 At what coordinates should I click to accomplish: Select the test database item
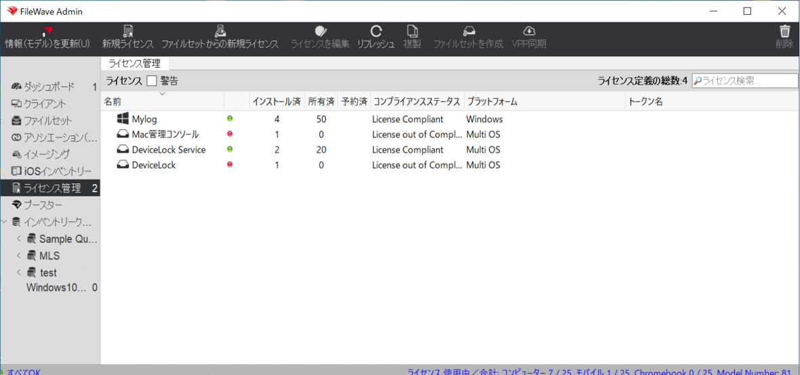pyautogui.click(x=42, y=272)
